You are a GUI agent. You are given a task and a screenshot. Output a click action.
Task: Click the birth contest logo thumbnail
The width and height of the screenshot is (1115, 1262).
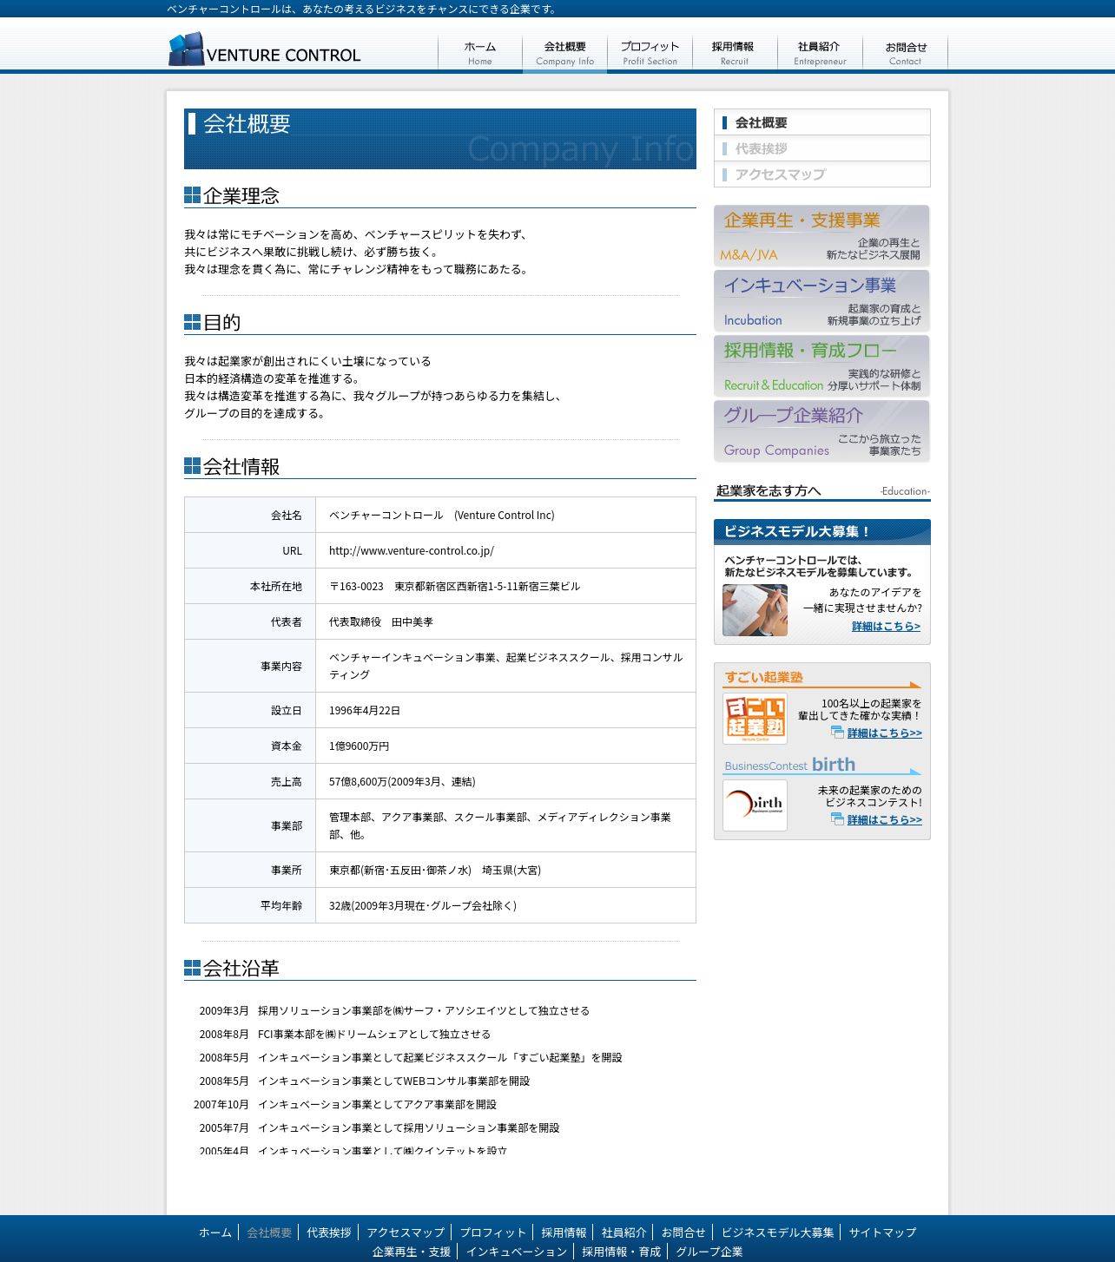pos(755,805)
